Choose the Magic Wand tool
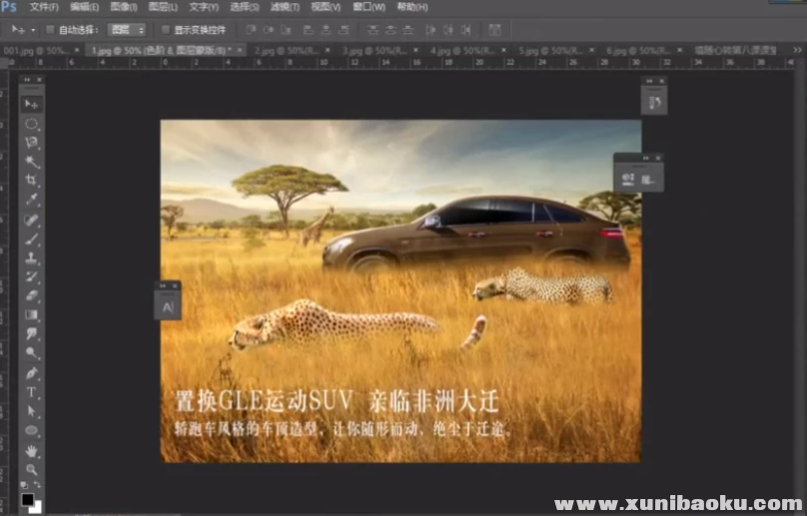 32,162
